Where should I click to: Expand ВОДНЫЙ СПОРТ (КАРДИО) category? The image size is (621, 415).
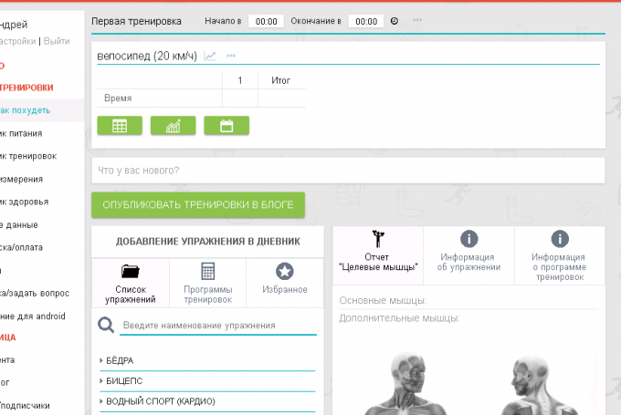(x=155, y=401)
